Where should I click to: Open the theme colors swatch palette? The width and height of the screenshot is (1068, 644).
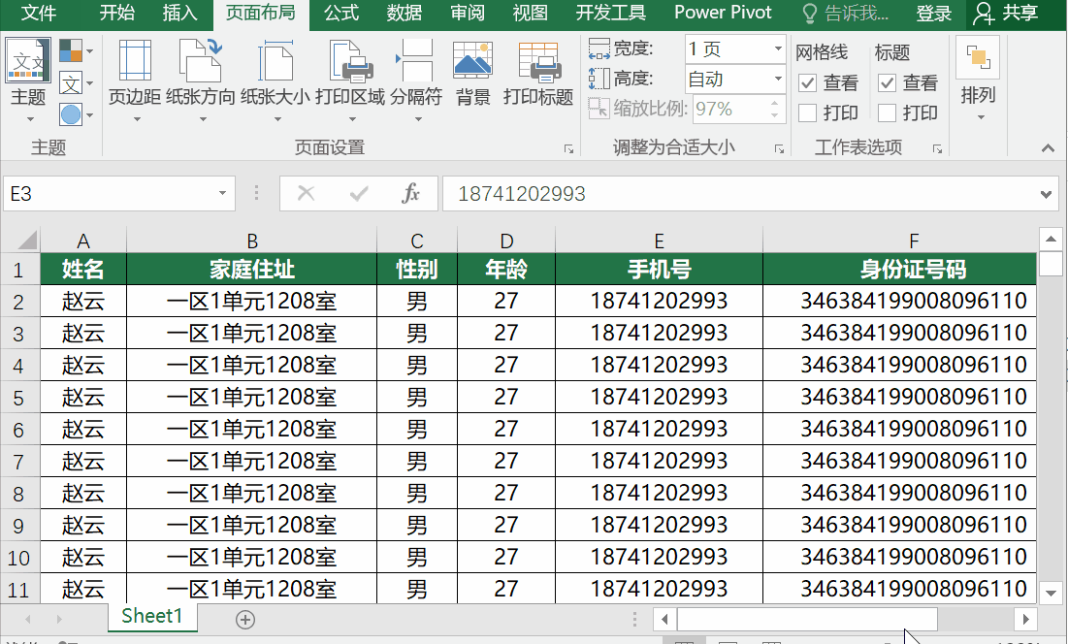[71, 52]
